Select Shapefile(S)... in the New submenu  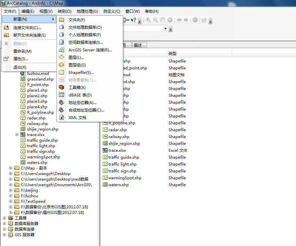90,72
